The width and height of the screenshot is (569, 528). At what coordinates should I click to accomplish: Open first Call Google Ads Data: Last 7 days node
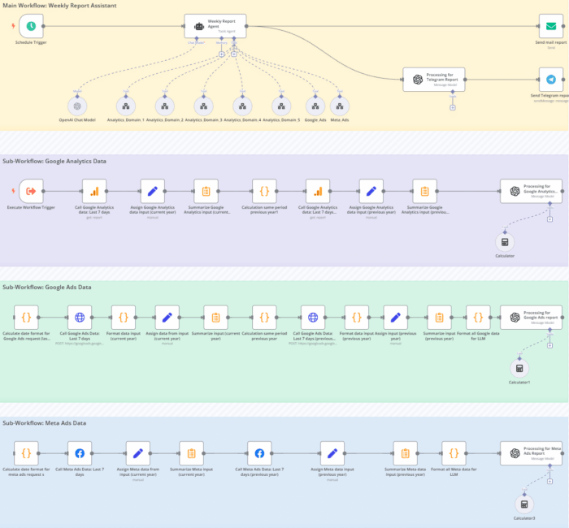click(80, 318)
